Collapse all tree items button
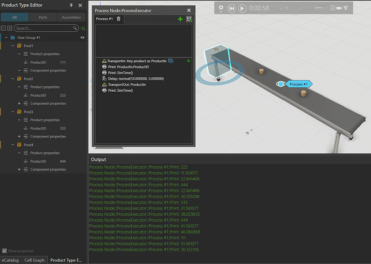Image resolution: width=371 pixels, height=264 pixels. click(3, 28)
